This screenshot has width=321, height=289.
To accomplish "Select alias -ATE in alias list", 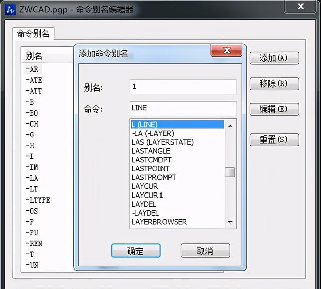I will 34,80.
